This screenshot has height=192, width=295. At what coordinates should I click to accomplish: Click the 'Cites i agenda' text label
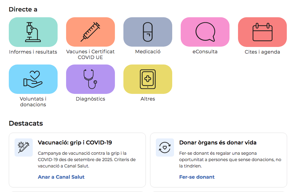[262, 52]
